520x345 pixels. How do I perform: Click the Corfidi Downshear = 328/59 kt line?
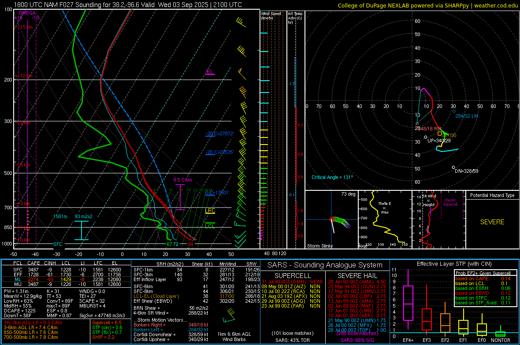click(171, 334)
